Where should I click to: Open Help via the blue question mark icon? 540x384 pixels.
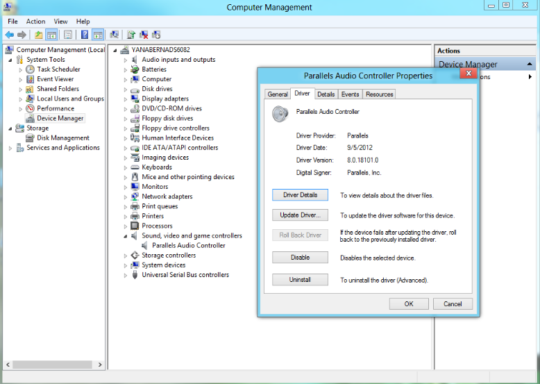85,35
